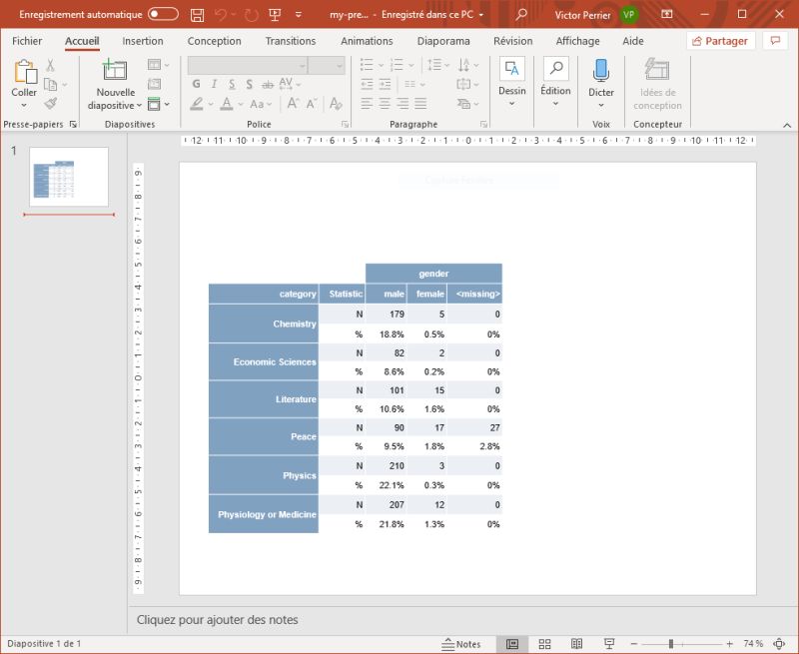Toggle text shadow formatting
Image resolution: width=799 pixels, height=654 pixels.
(249, 84)
